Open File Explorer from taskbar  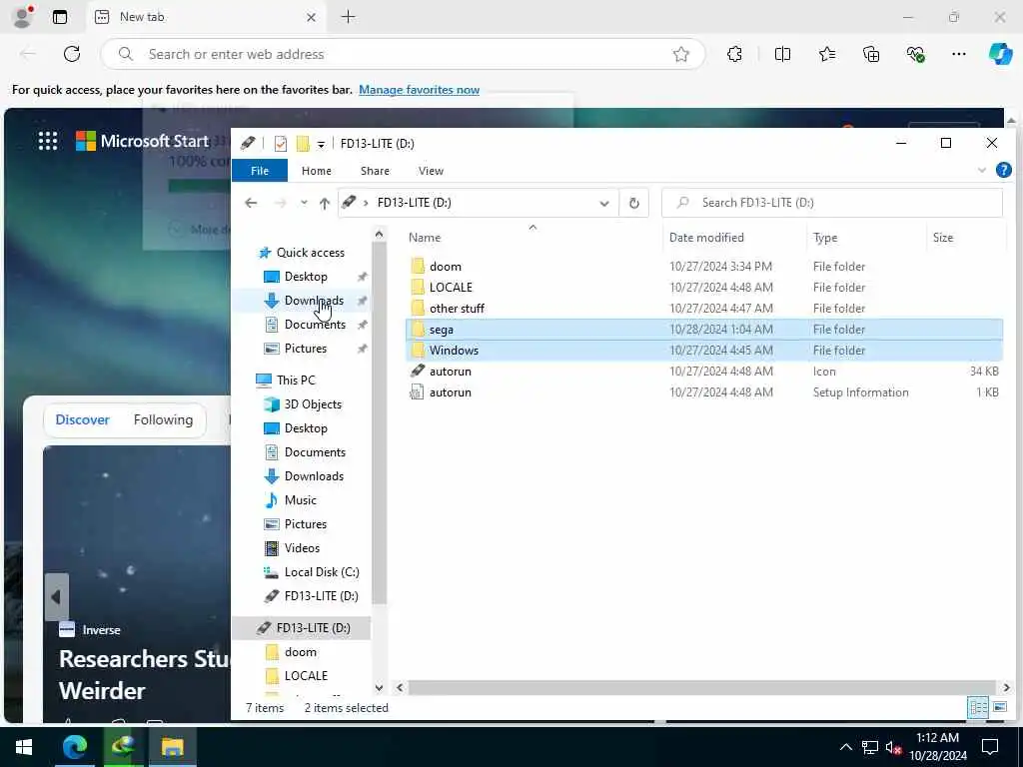coord(172,747)
